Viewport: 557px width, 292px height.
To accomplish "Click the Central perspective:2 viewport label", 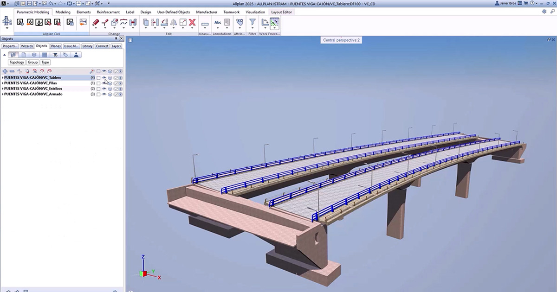I will (341, 40).
